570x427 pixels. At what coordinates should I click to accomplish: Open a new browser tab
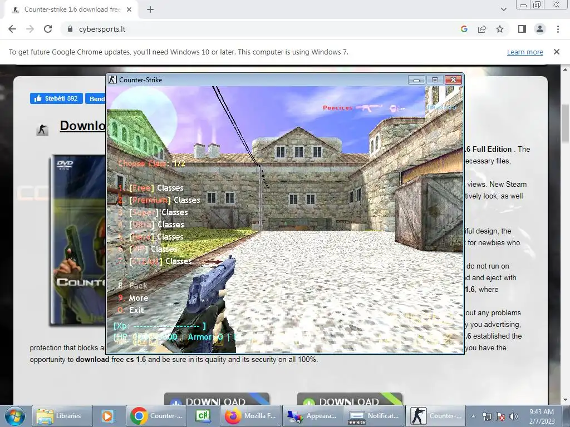coord(150,9)
